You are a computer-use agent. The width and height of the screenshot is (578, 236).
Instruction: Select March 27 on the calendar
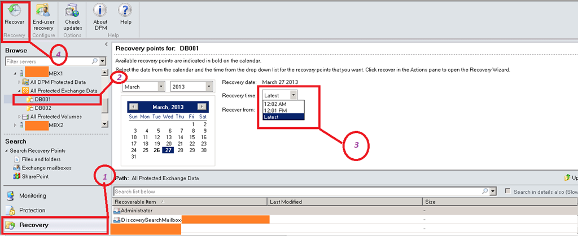coord(168,150)
